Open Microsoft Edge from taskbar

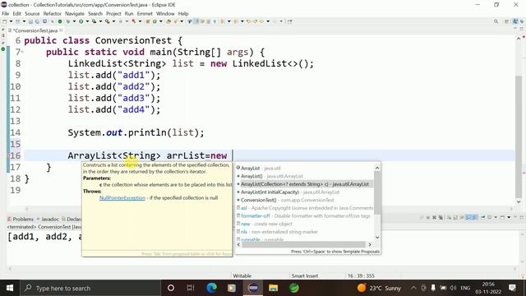[x=211, y=288]
